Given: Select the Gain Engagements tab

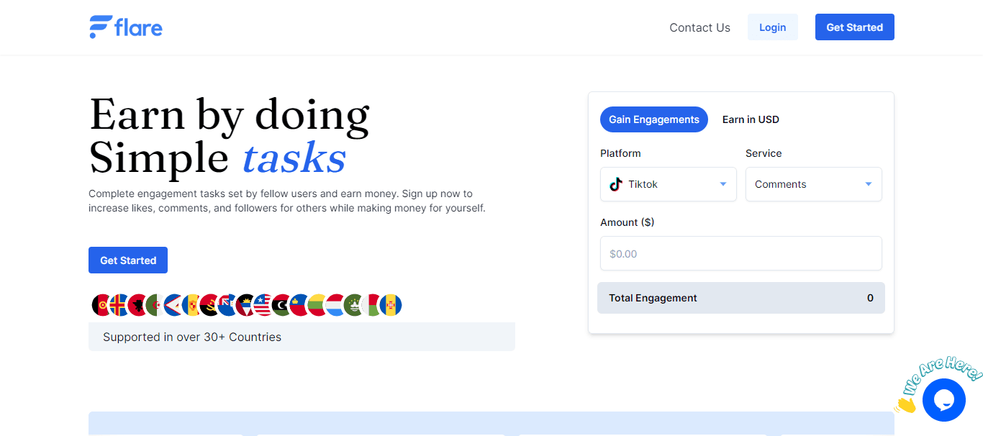Looking at the screenshot, I should [654, 119].
